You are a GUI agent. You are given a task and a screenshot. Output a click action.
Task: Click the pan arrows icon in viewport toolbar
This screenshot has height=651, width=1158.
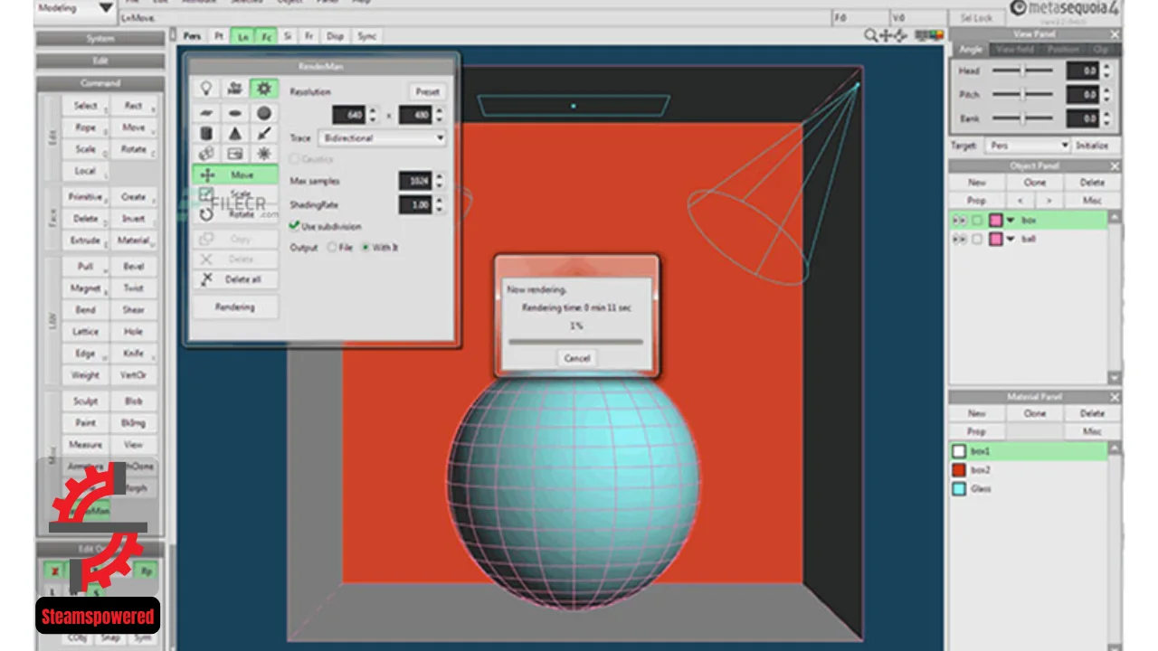887,36
